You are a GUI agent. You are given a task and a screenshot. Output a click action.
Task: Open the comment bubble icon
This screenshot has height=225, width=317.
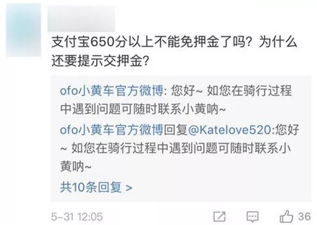pyautogui.click(x=253, y=217)
